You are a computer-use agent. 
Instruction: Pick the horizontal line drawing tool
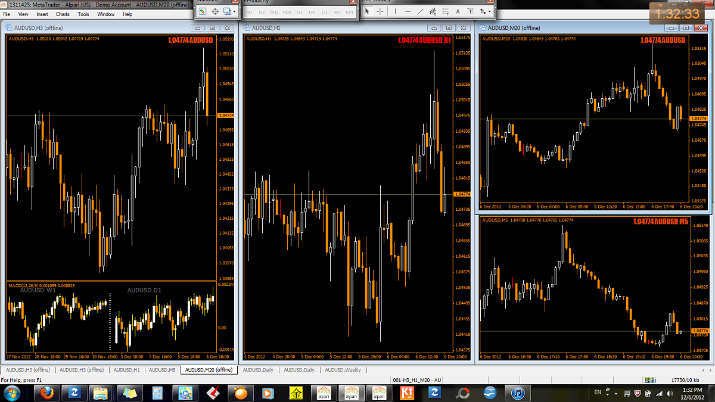(x=408, y=11)
